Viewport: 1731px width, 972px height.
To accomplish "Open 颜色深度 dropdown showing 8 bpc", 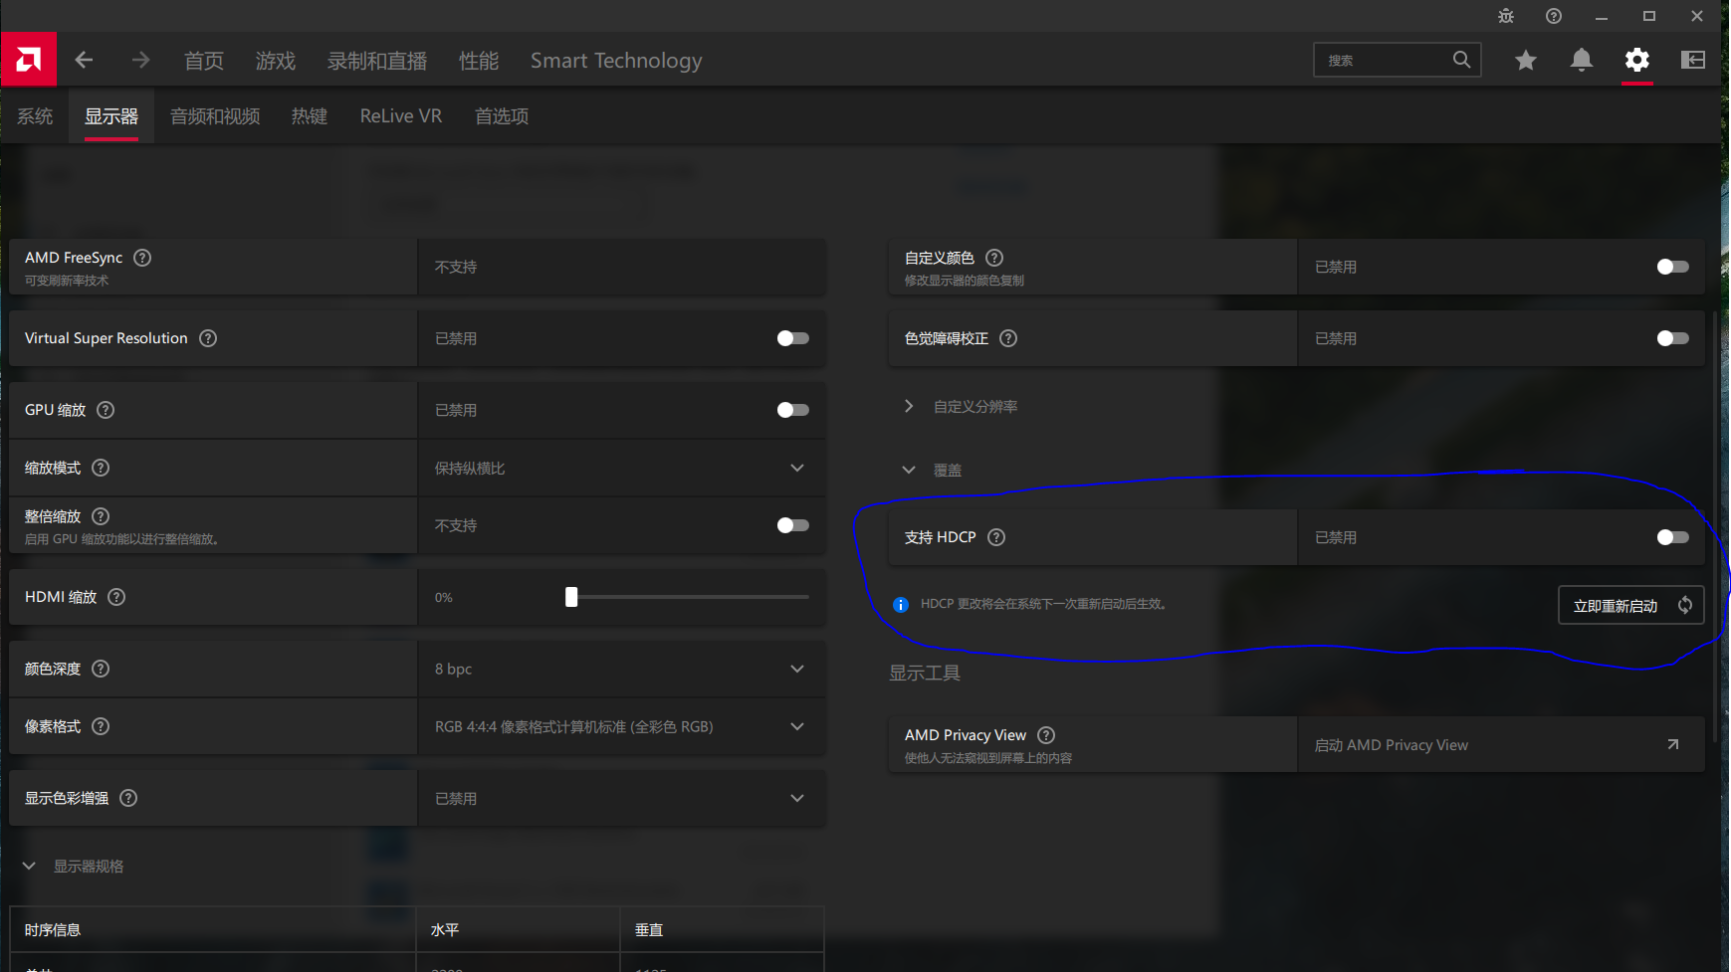I will 621,669.
